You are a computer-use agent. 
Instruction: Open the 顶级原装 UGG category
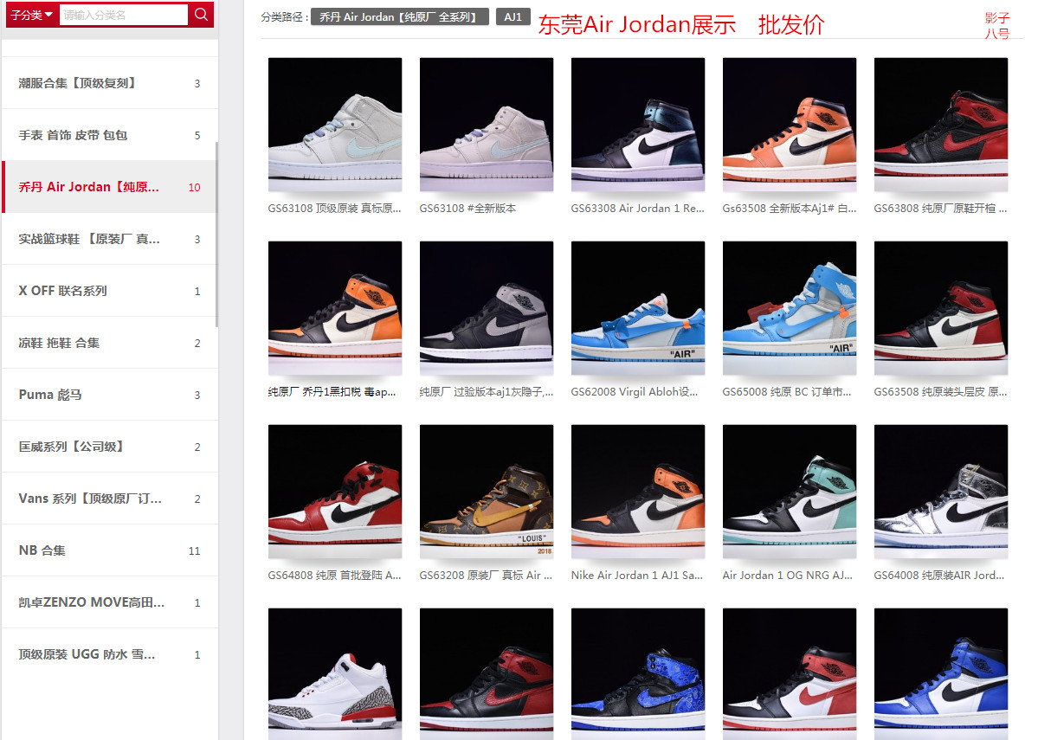(110, 654)
